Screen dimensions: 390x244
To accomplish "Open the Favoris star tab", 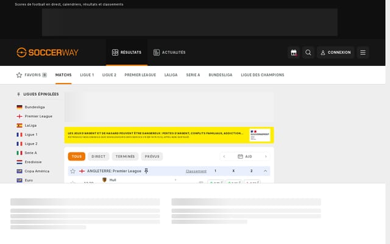I will pos(32,75).
